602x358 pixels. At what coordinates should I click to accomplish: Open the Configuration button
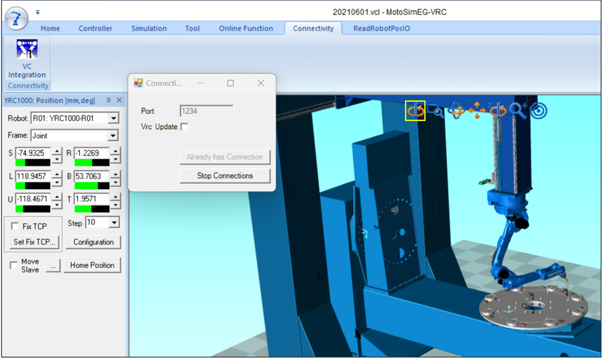point(93,242)
